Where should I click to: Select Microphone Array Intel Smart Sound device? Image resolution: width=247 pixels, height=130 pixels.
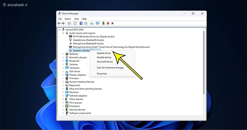pyautogui.click(x=111, y=47)
